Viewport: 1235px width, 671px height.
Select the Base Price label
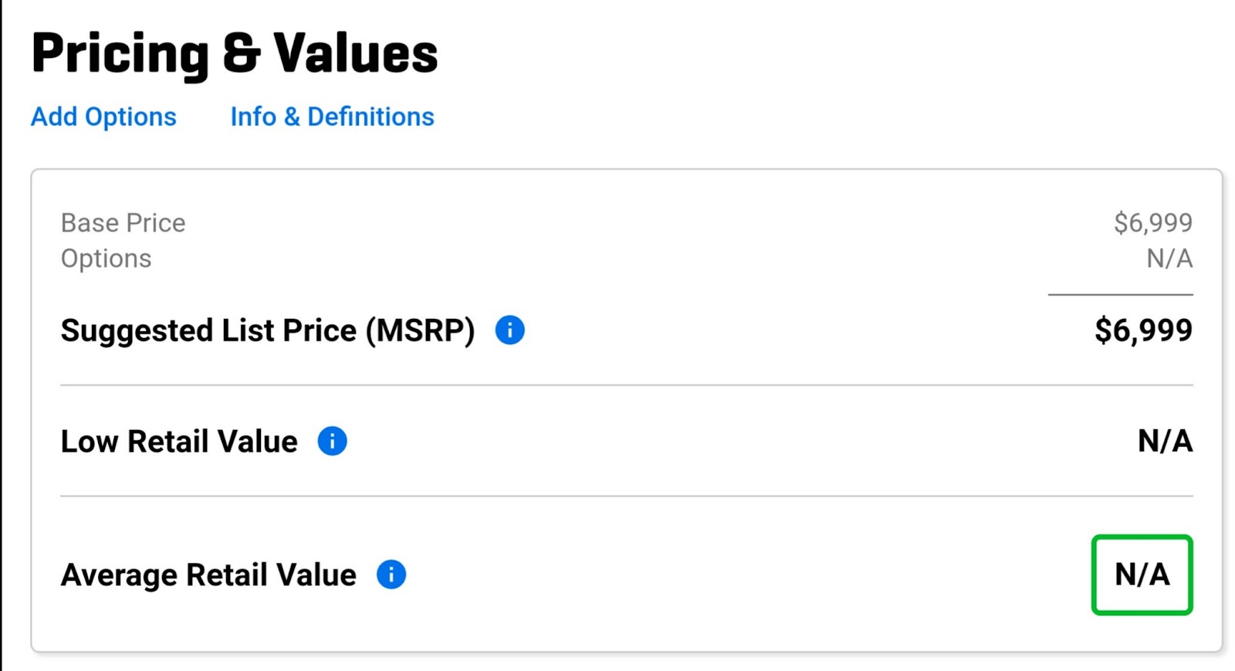click(x=123, y=223)
